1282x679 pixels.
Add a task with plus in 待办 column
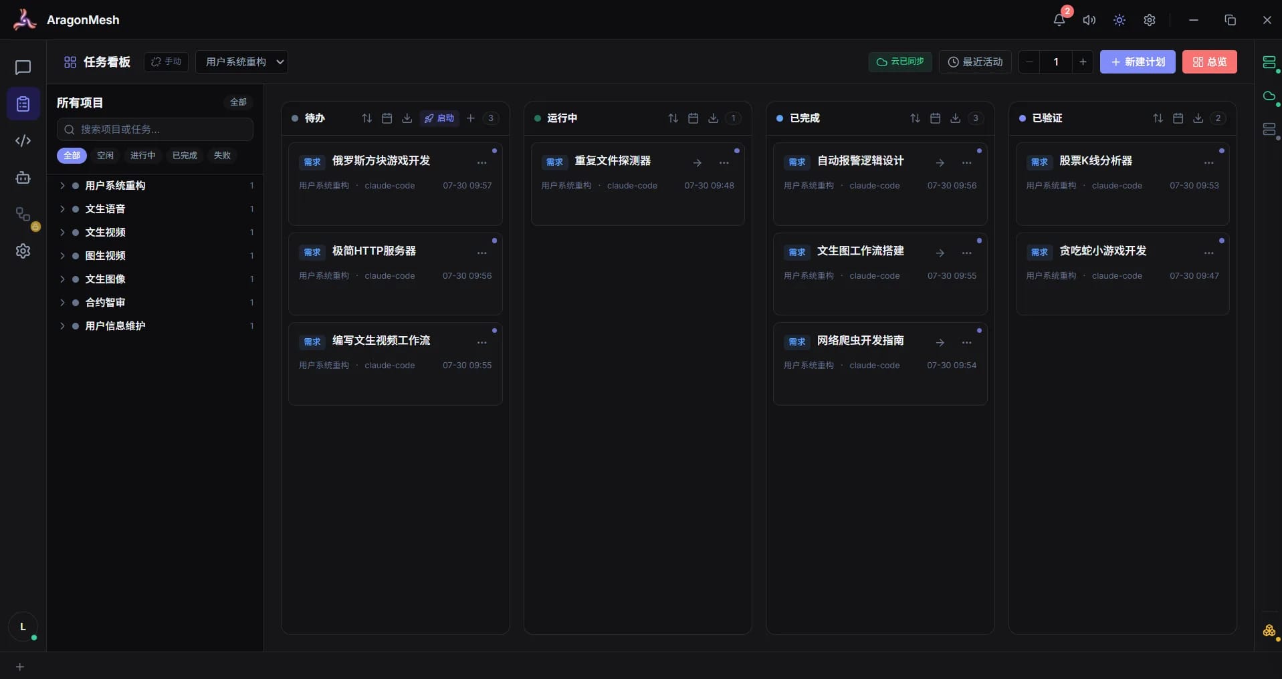click(x=471, y=118)
